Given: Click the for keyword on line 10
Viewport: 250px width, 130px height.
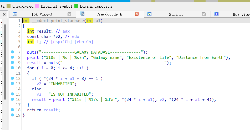Looking at the screenshot, I should [x=30, y=68].
